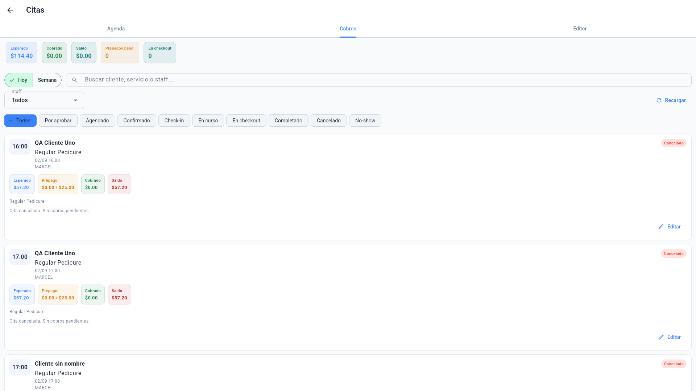Click the Esperado $114.40 summary card
696x391 pixels.
[x=21, y=52]
